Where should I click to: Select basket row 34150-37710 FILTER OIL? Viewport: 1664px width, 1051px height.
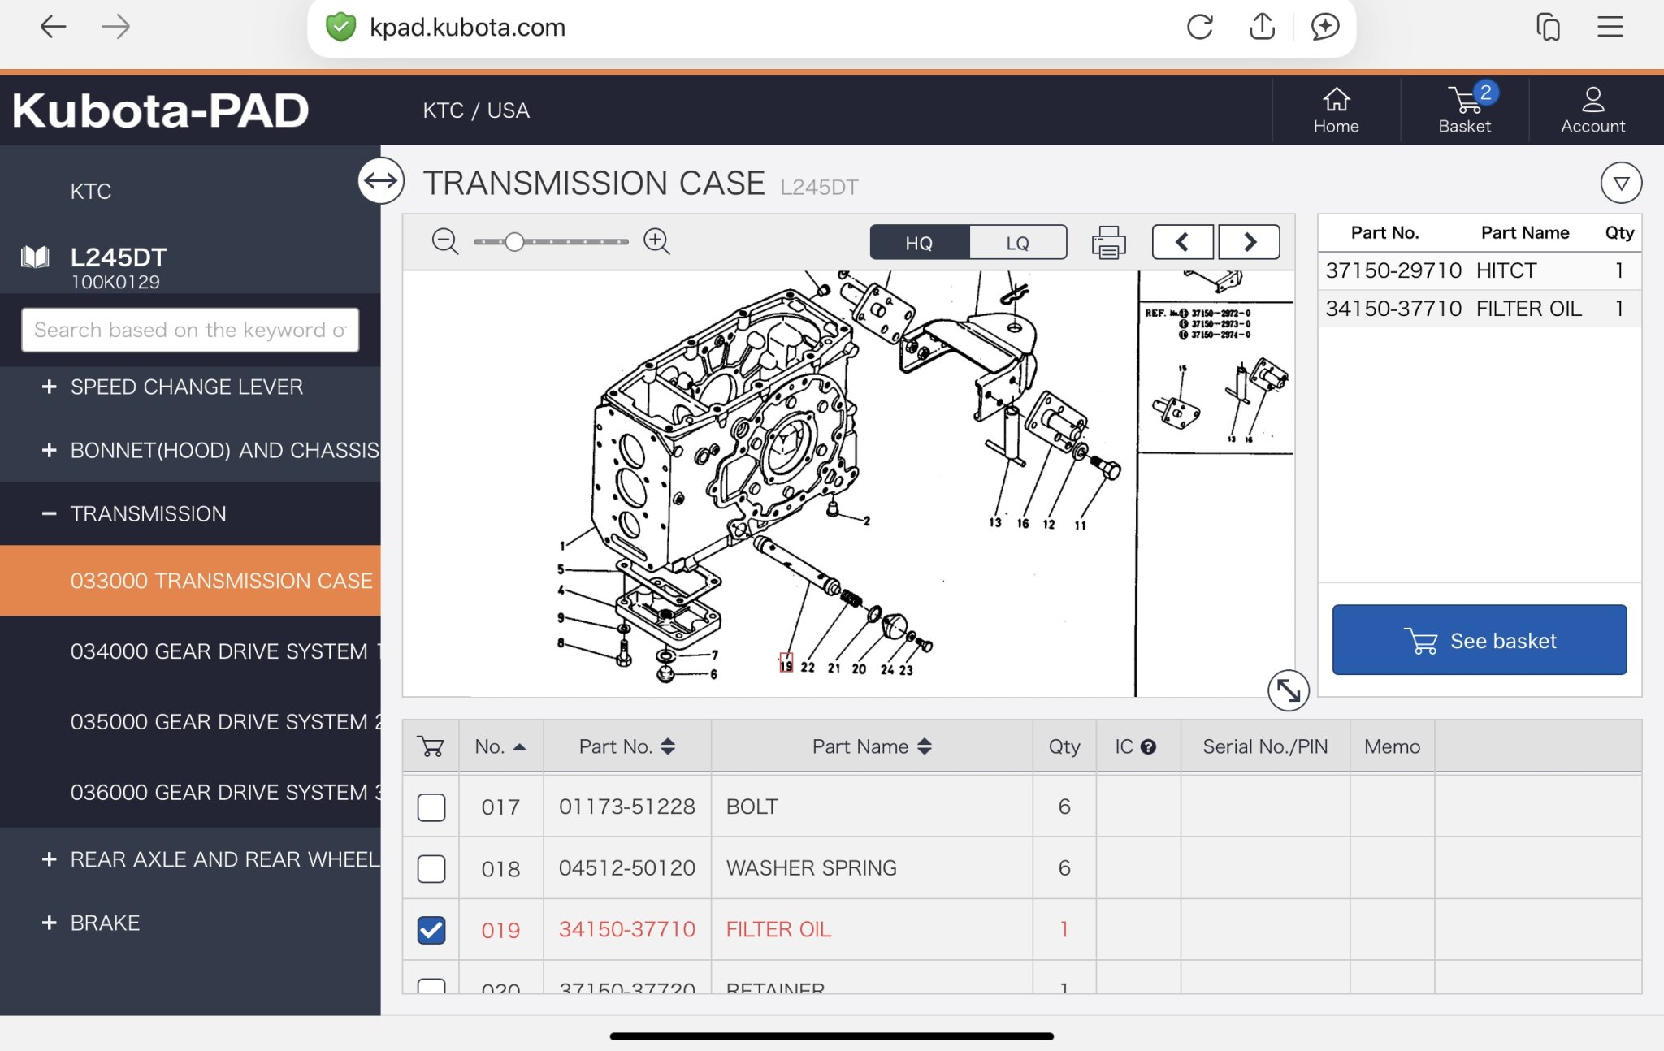point(1479,309)
